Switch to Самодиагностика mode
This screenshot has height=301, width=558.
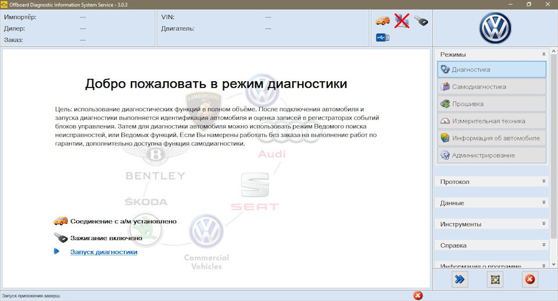[x=492, y=86]
